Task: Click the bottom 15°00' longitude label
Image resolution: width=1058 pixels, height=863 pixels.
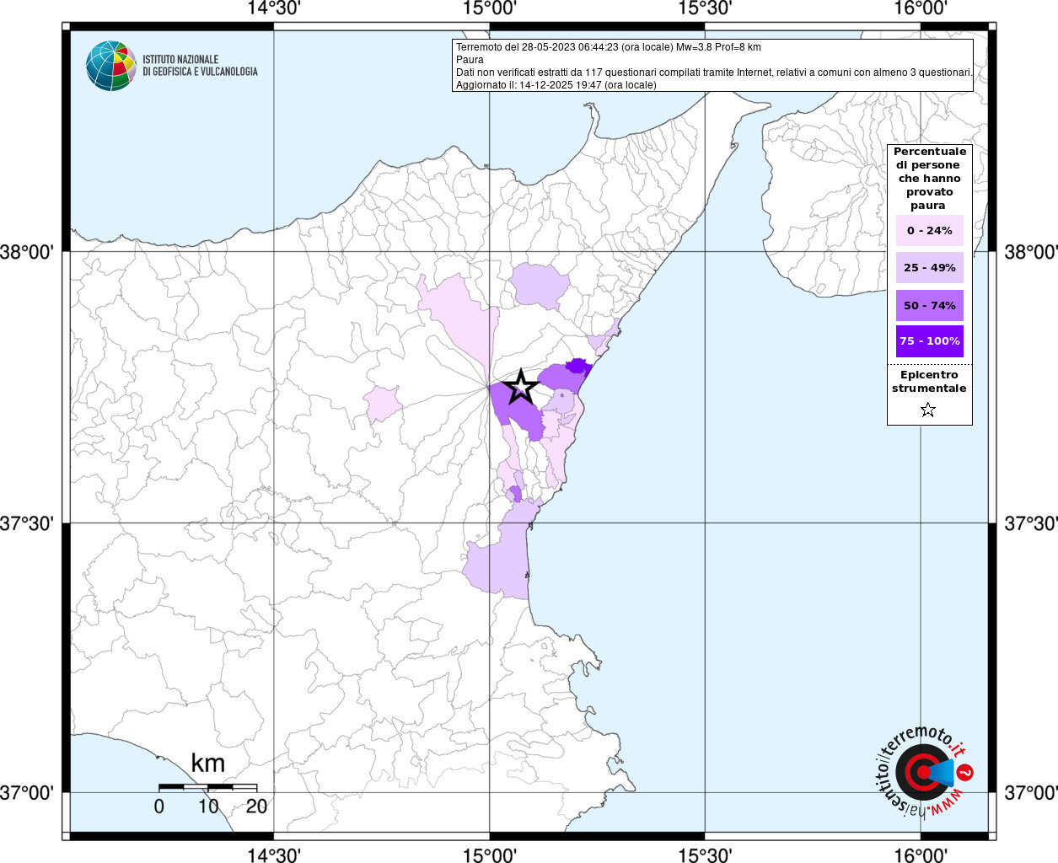Action: click(x=490, y=855)
